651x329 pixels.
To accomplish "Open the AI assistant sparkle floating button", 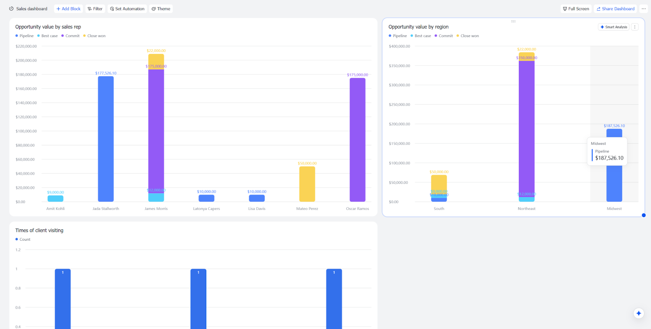I will pyautogui.click(x=639, y=313).
